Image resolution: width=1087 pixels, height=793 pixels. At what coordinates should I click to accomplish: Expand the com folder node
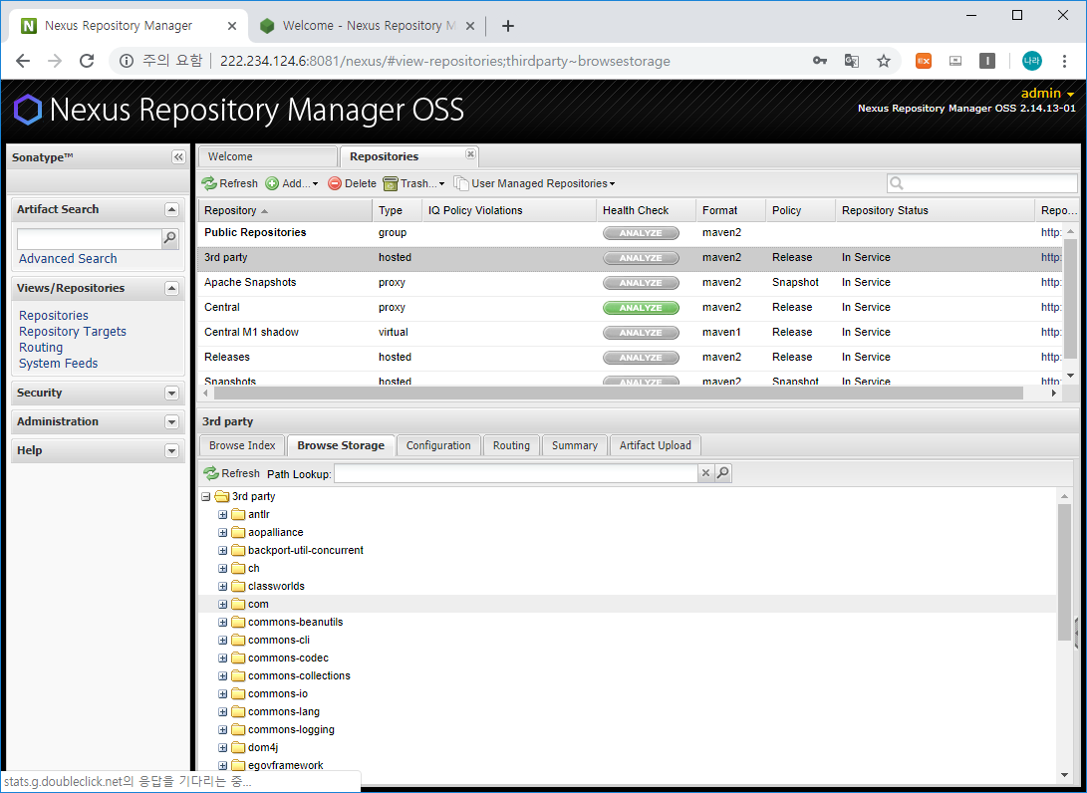click(222, 605)
